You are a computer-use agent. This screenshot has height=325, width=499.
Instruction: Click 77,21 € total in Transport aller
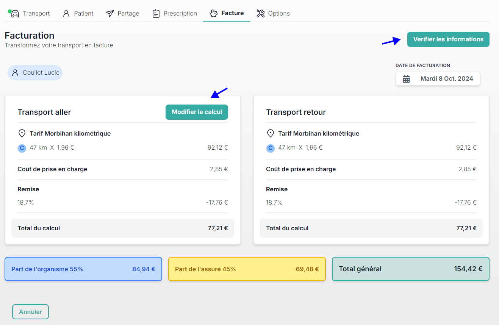click(x=218, y=228)
